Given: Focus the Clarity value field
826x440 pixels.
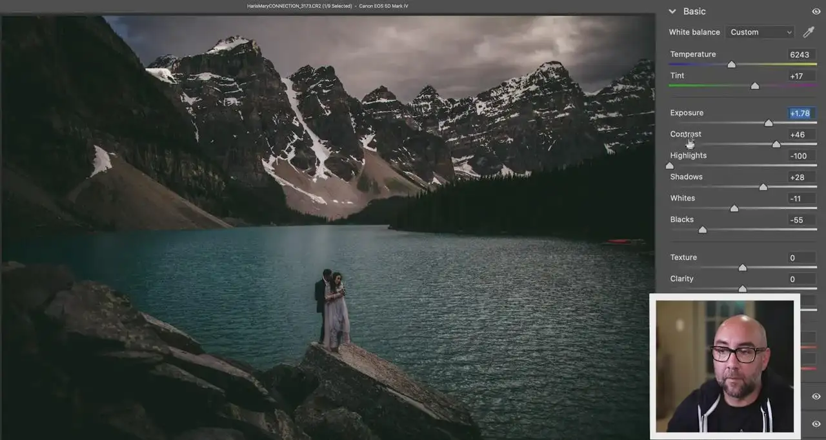Looking at the screenshot, I should coord(802,279).
